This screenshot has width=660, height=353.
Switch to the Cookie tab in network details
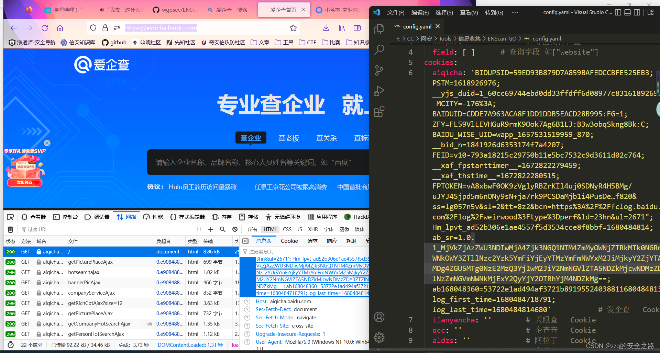tap(289, 241)
